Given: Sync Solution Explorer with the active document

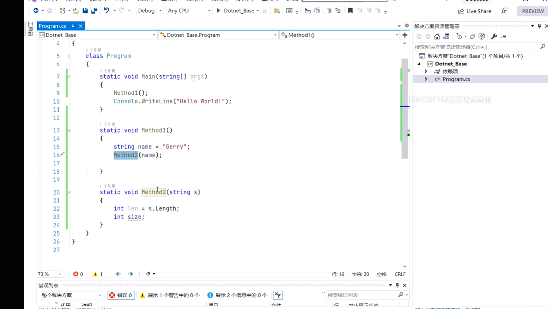Looking at the screenshot, I should click(446, 36).
